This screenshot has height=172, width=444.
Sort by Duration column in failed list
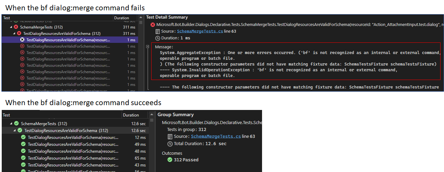pyautogui.click(x=125, y=18)
